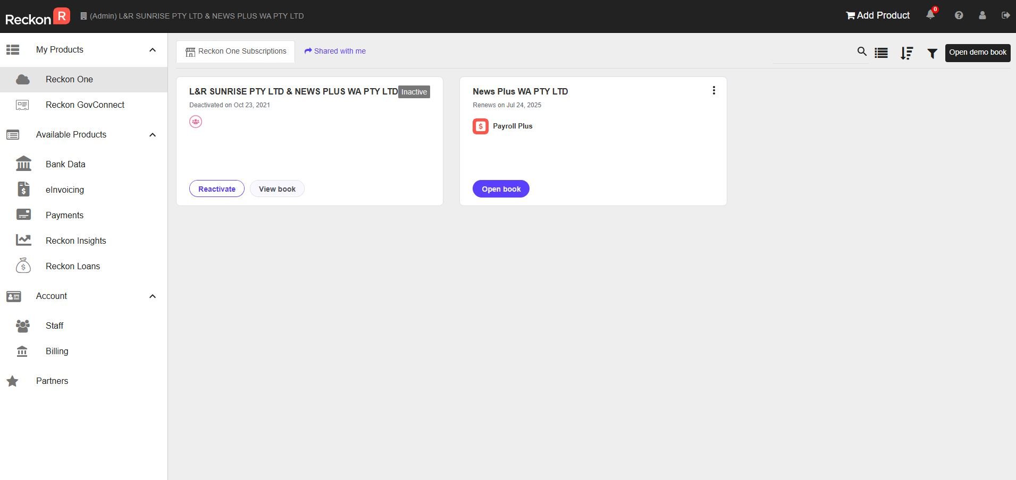Click News Plus WA PTY LTD title
The width and height of the screenshot is (1016, 480).
pos(520,91)
